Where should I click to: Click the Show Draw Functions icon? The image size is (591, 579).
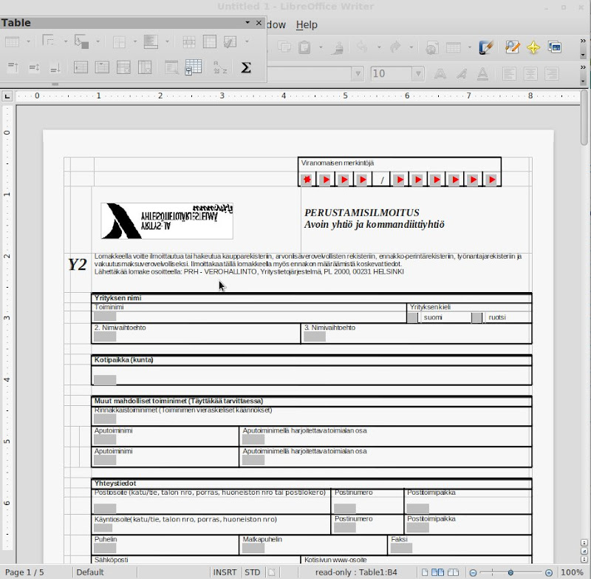coord(485,47)
